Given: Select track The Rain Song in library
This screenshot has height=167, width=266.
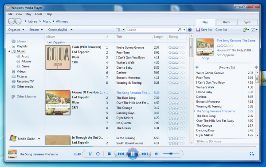Looking at the screenshot, I should (x=126, y=98).
